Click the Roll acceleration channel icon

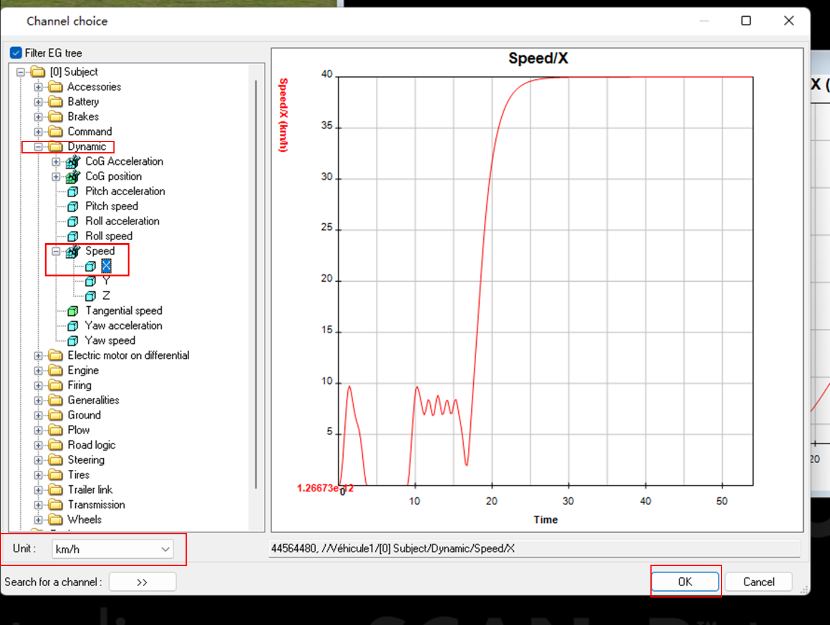tap(73, 221)
